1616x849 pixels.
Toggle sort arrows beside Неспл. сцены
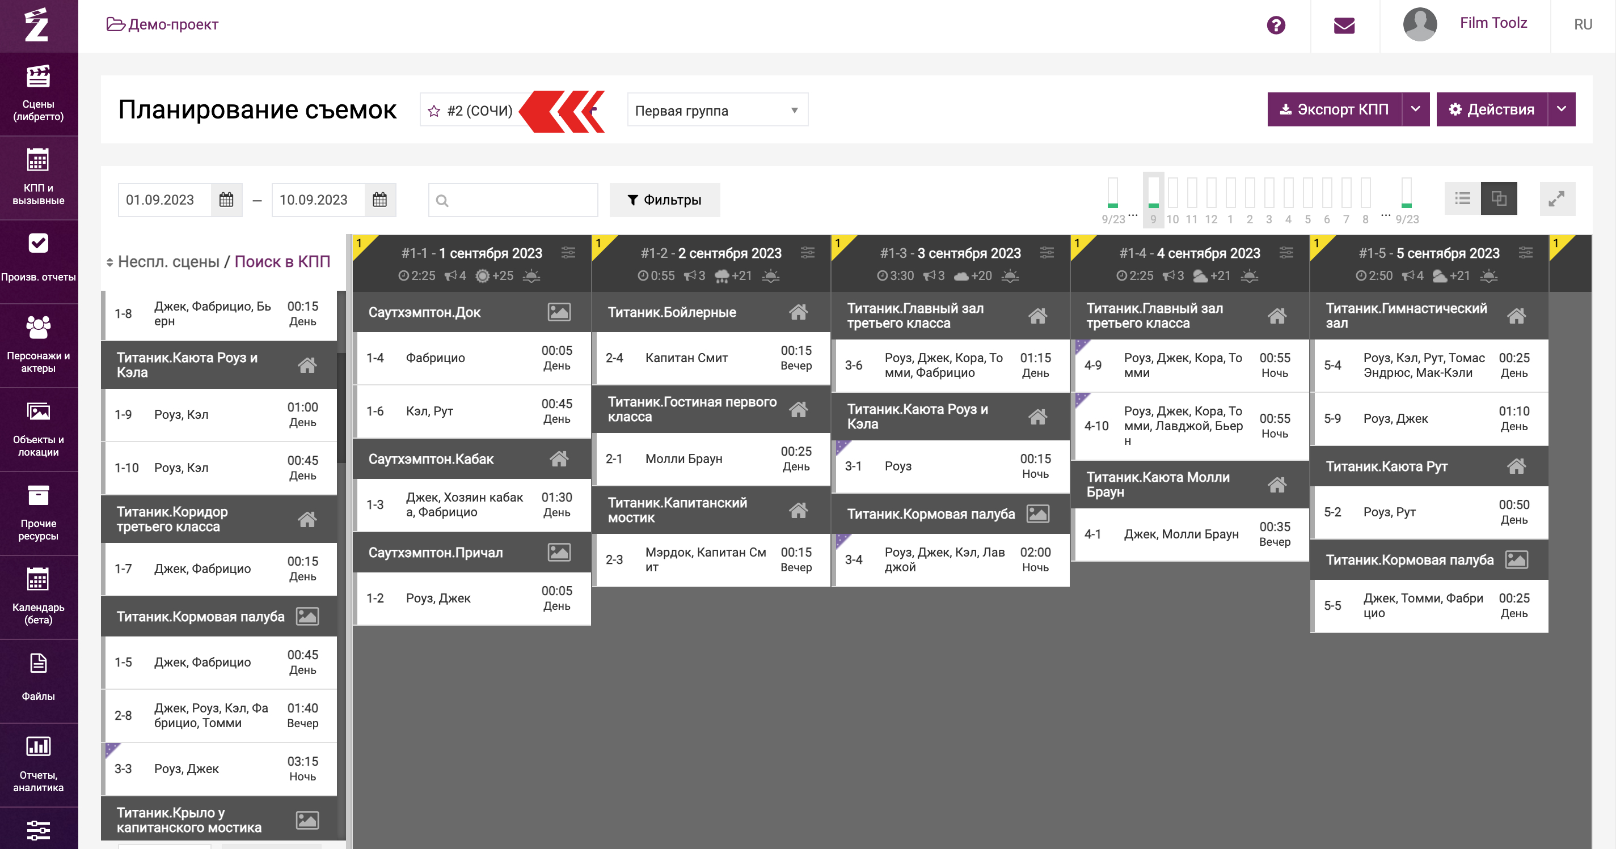click(110, 262)
